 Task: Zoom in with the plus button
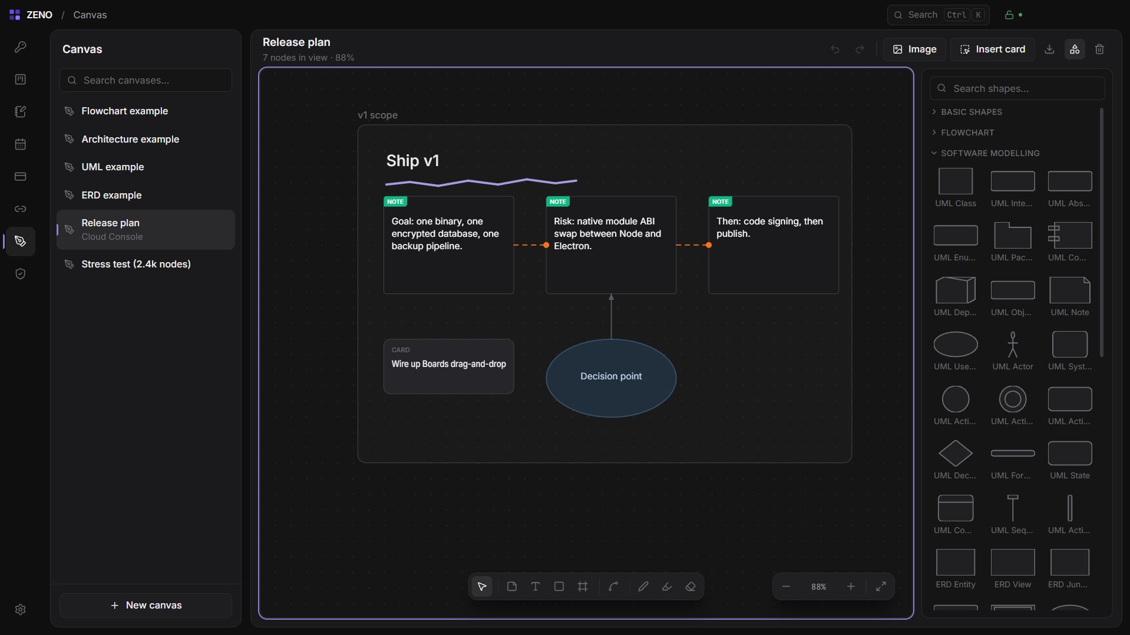(851, 587)
